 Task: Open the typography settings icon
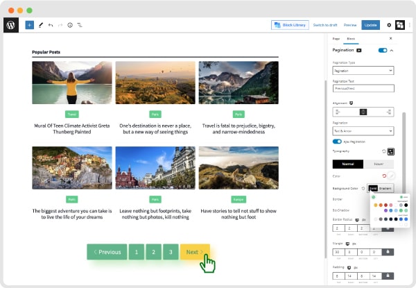point(391,151)
